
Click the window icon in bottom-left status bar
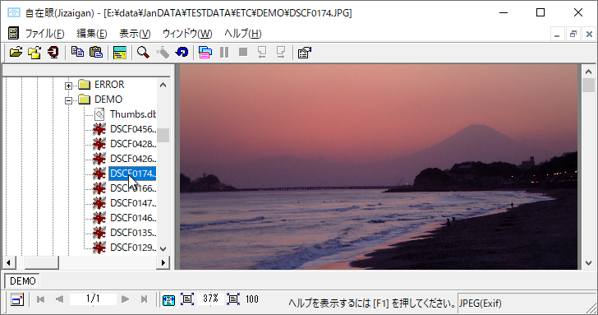pyautogui.click(x=17, y=299)
